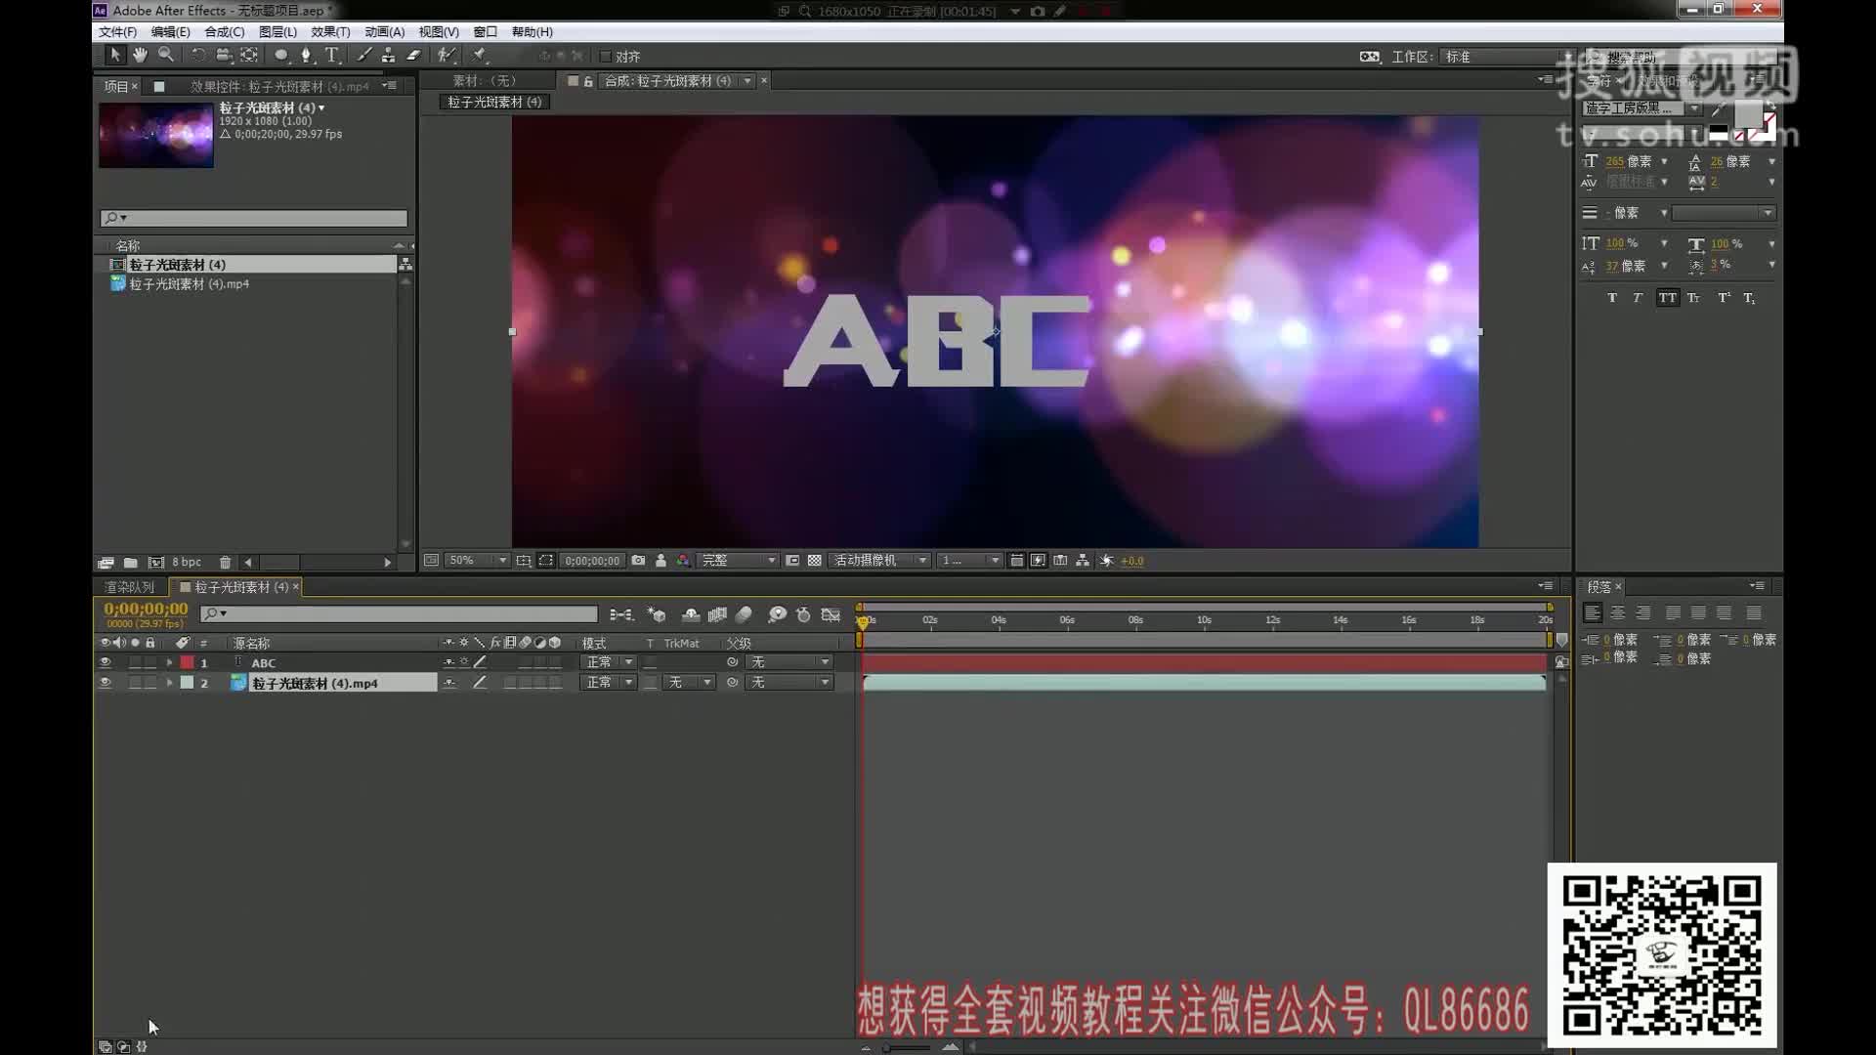The height and width of the screenshot is (1055, 1876).
Task: Select the Zoom tool
Action: pyautogui.click(x=164, y=56)
